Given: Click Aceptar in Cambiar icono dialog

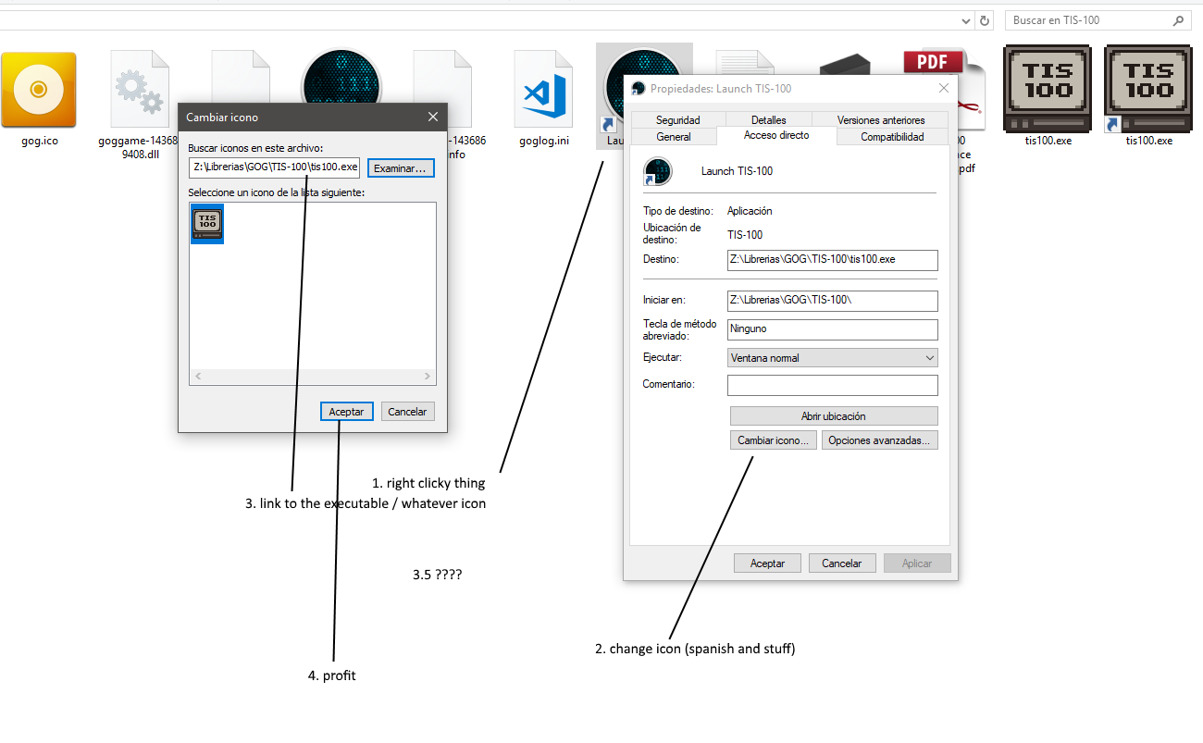Looking at the screenshot, I should coord(347,412).
